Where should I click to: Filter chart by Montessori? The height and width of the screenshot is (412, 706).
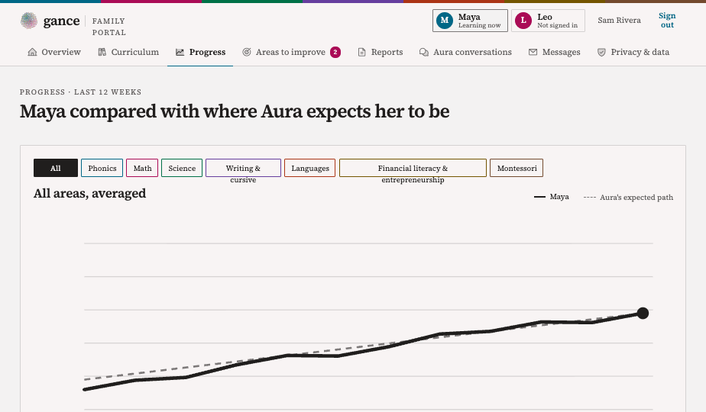(517, 168)
